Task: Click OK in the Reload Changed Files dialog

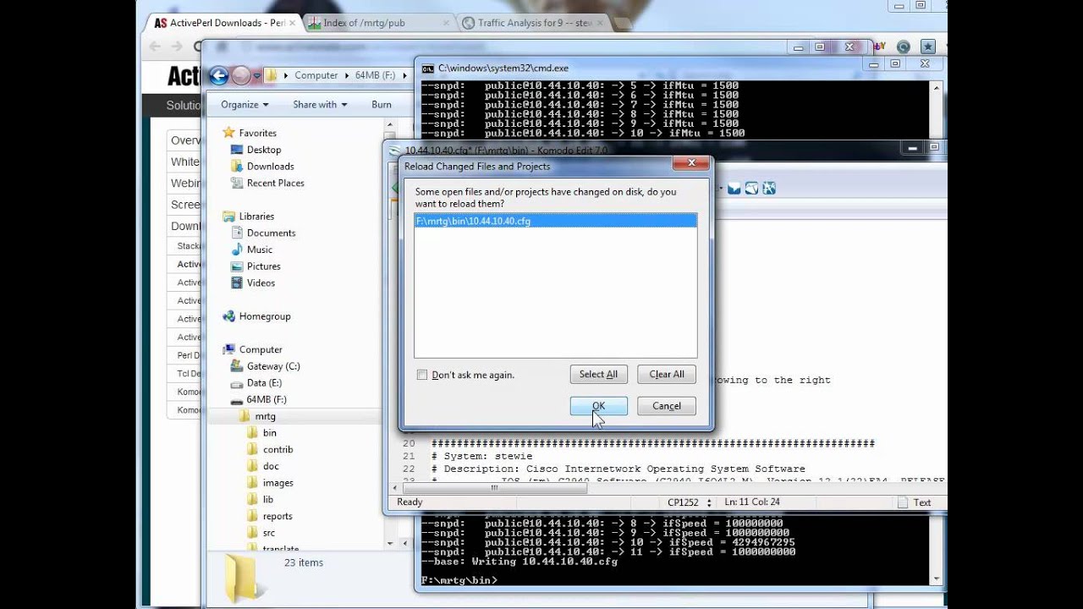Action: 598,406
